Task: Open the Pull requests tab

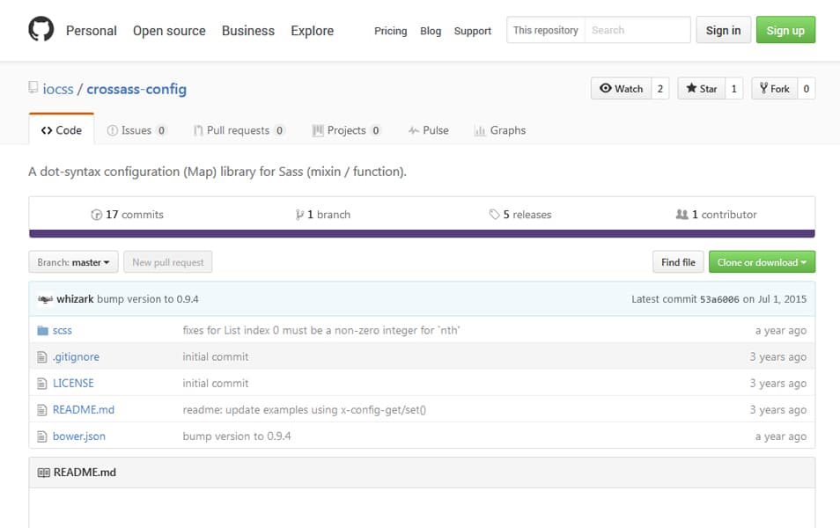Action: coord(239,130)
